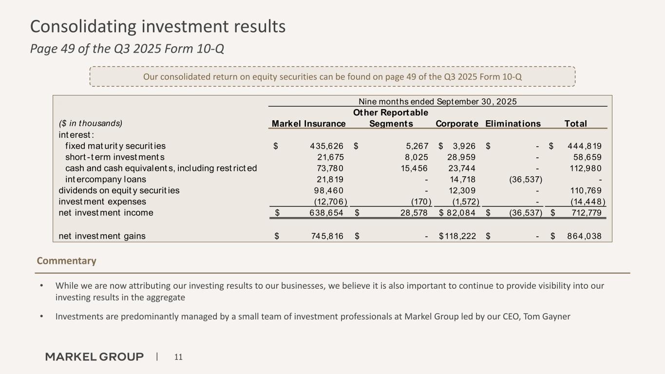Click the Markel Group logo
The width and height of the screenshot is (665, 374).
click(95, 357)
